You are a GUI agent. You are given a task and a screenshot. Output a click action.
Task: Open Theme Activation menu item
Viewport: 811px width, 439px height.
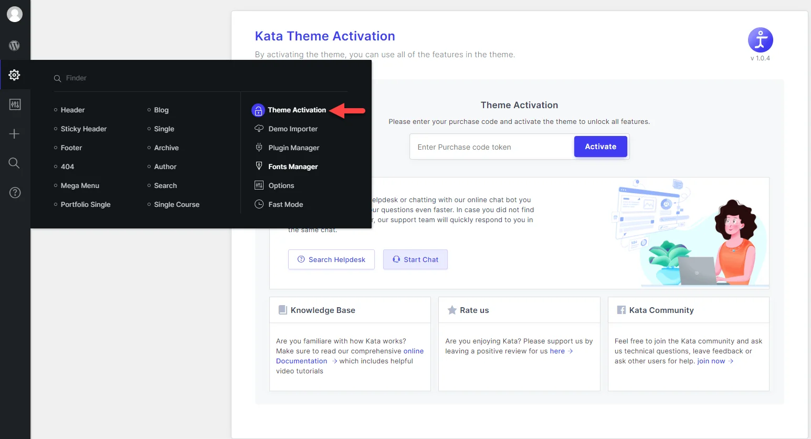pyautogui.click(x=289, y=110)
